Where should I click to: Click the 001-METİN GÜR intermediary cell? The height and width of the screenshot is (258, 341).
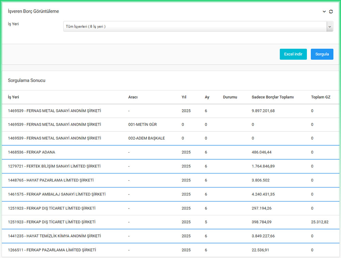coord(142,125)
